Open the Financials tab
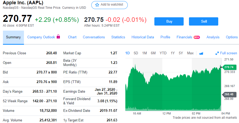Image resolution: width=239 pixels, height=123 pixels. (x=184, y=37)
